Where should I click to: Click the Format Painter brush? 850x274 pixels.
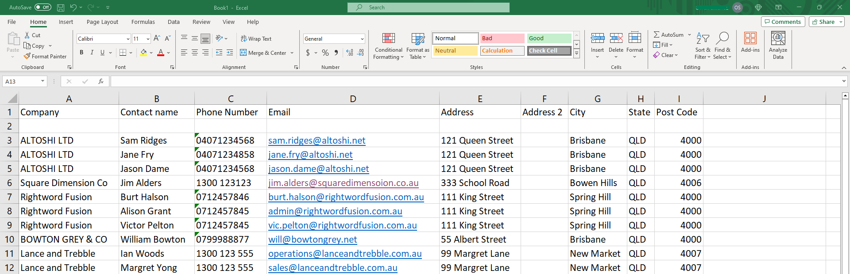coord(27,57)
